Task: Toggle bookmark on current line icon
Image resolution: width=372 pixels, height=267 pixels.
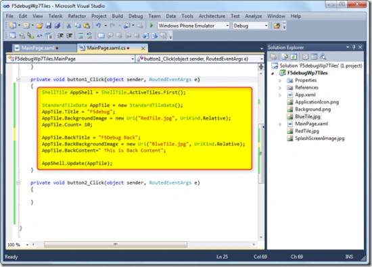Action: click(101, 36)
